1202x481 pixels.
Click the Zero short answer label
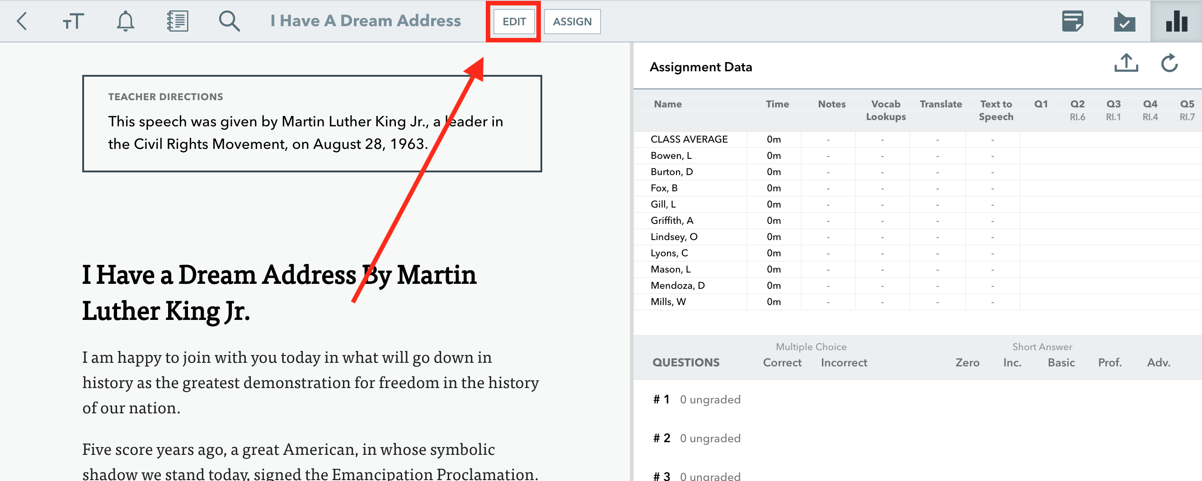[967, 363]
